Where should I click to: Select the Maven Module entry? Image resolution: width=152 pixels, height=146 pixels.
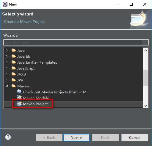point(36,98)
